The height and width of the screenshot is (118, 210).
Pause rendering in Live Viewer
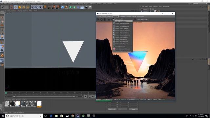click(x=105, y=20)
